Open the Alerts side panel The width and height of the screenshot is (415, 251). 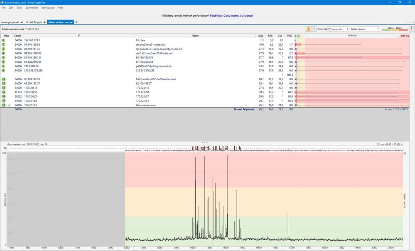(x=412, y=29)
